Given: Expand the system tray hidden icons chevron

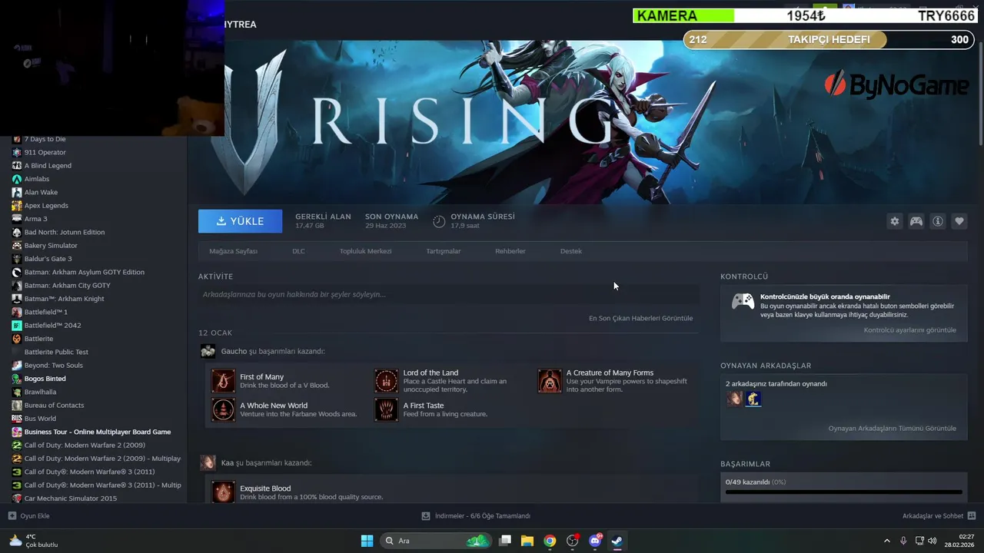Looking at the screenshot, I should (886, 541).
